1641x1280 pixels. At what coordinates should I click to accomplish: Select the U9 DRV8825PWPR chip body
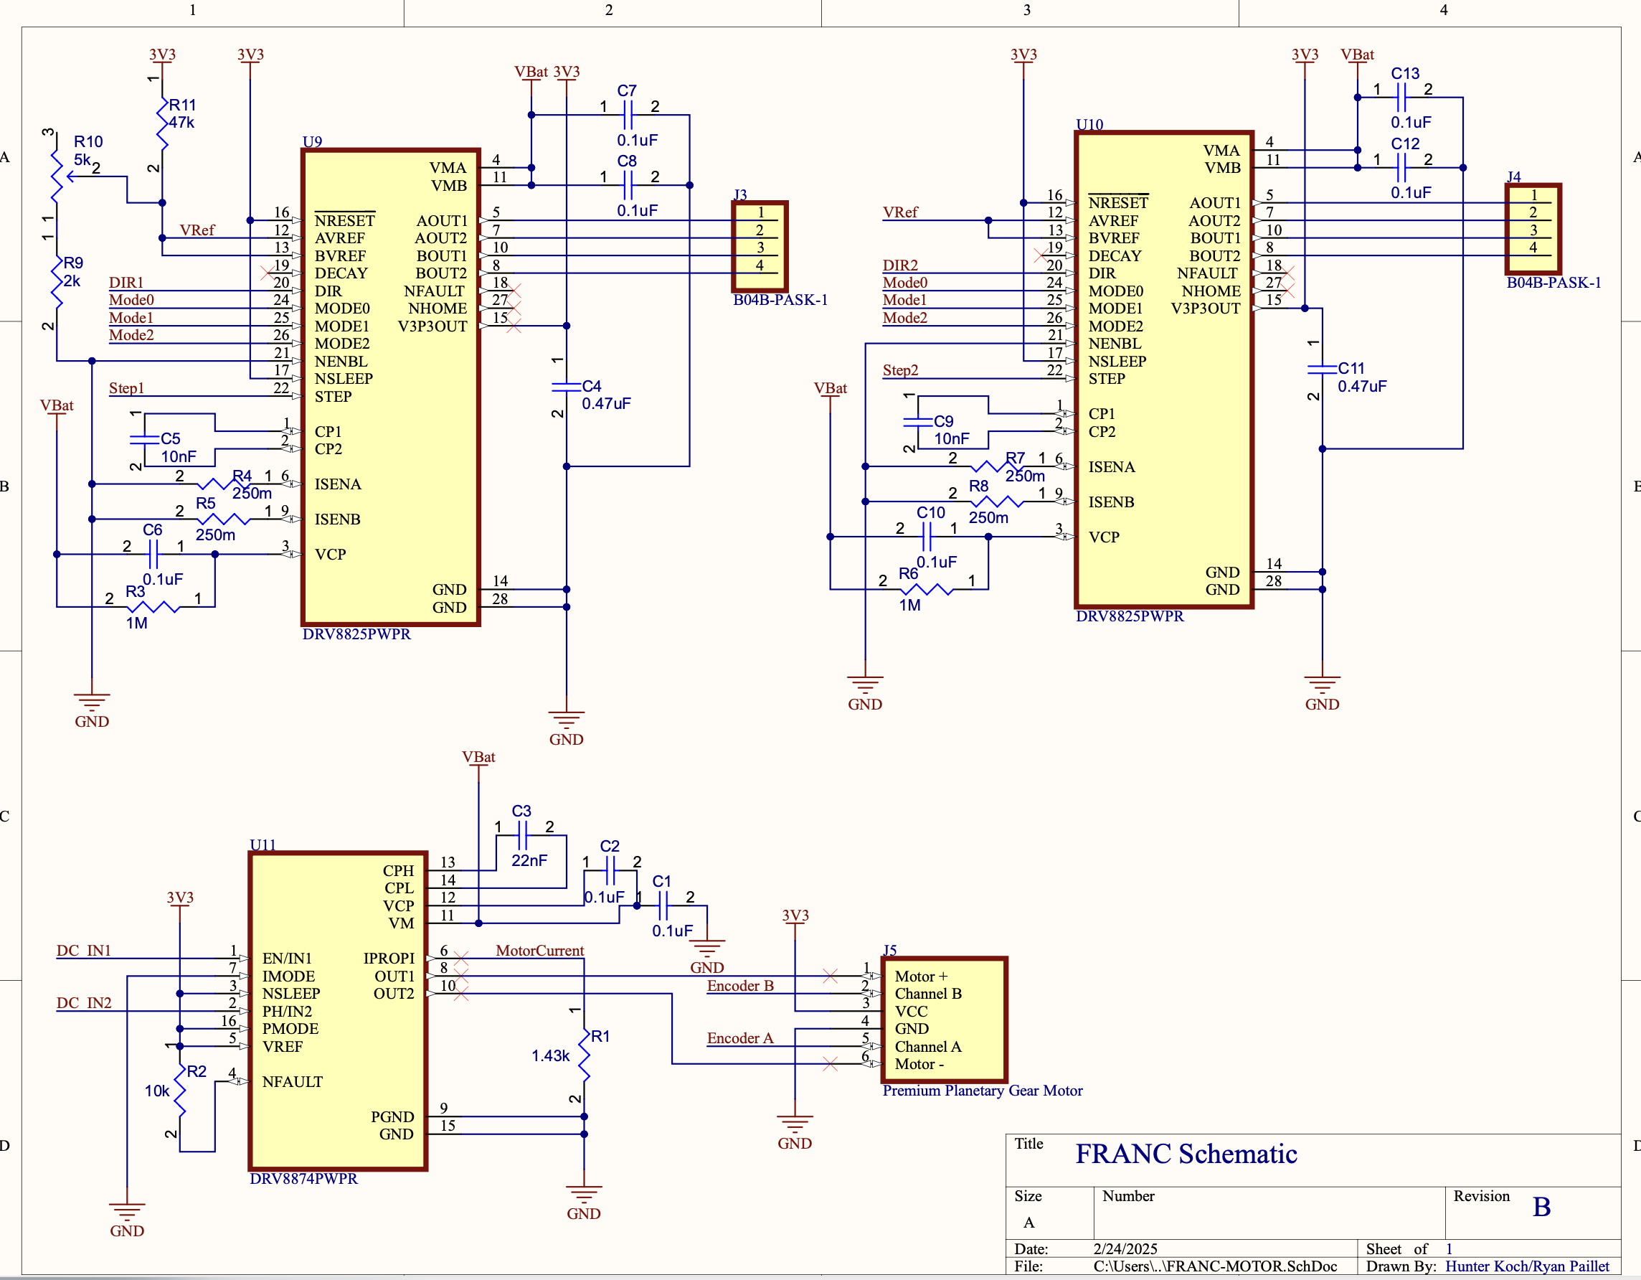click(x=390, y=451)
